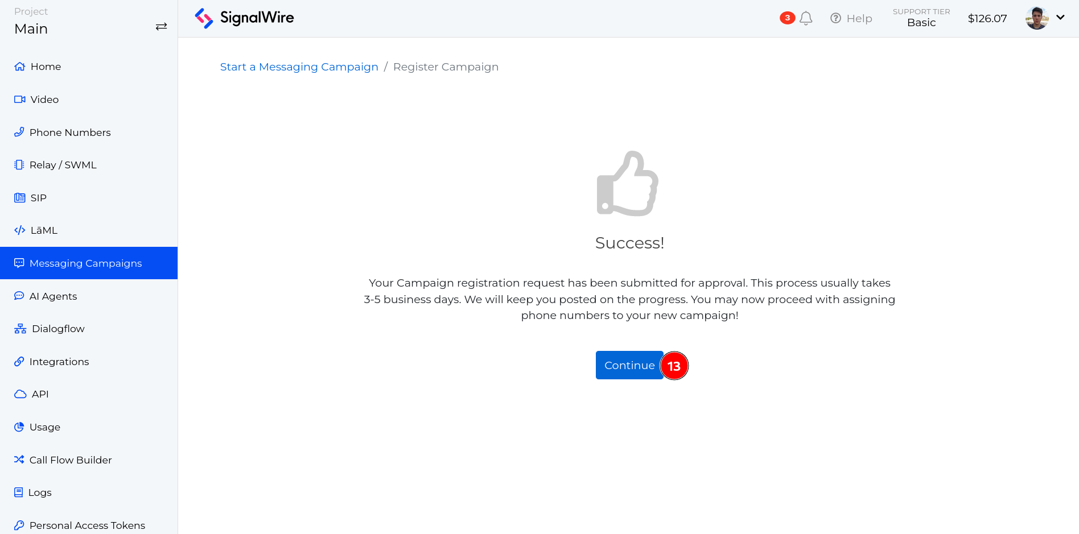Screen dimensions: 1079x534
Task: Click the Relay / SWML icon
Action: pos(19,164)
